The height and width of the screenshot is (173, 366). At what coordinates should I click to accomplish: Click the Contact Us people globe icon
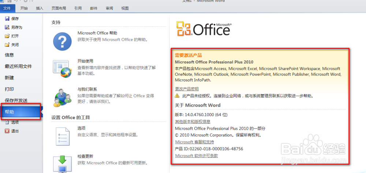pyautogui.click(x=62, y=98)
